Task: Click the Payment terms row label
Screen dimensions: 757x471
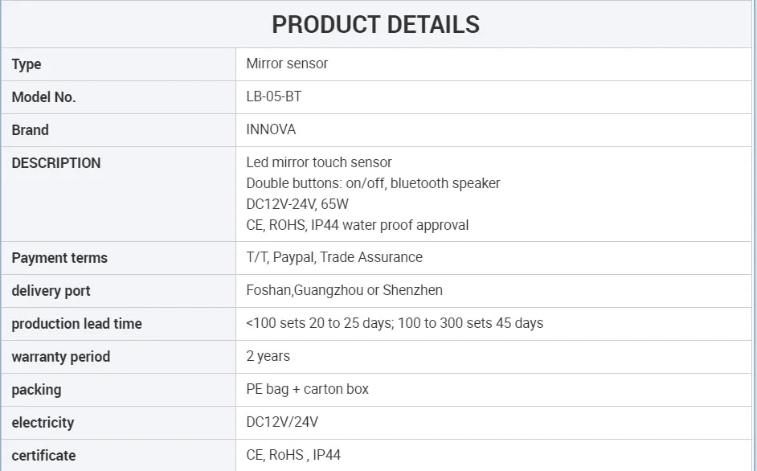Action: pyautogui.click(x=59, y=258)
